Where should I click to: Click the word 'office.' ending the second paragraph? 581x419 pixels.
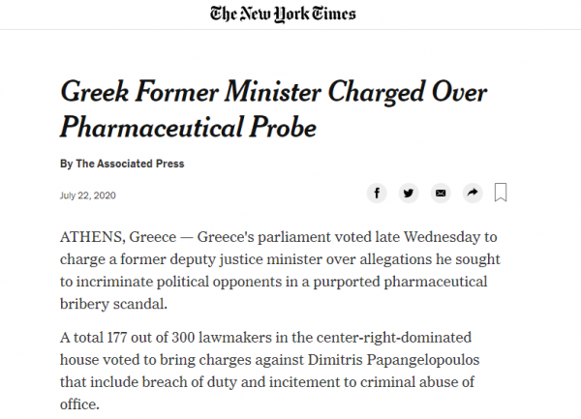point(79,404)
